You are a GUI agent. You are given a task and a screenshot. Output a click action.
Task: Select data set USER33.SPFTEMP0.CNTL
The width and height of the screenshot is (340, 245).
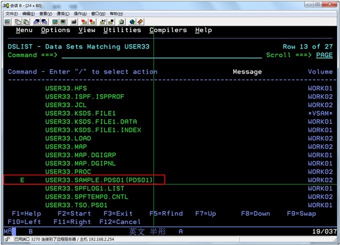click(87, 197)
